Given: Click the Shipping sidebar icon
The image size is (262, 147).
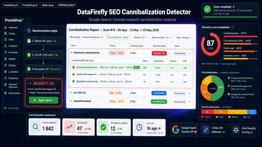Looking at the screenshot, I should (6, 65).
